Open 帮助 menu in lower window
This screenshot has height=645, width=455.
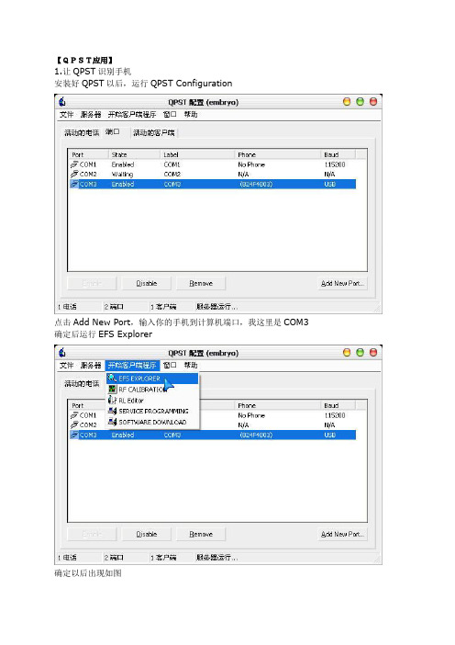191,366
